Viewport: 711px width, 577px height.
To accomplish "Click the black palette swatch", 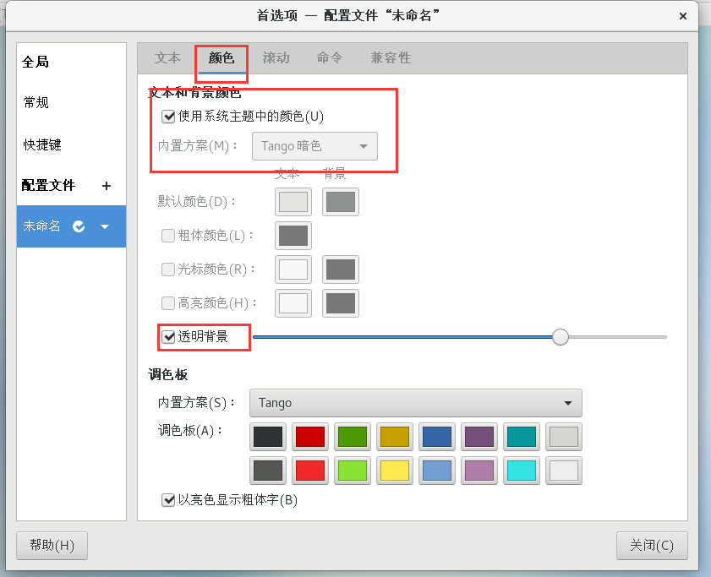I will click(268, 437).
